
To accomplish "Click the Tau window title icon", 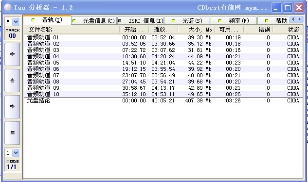I will click(x=8, y=7).
